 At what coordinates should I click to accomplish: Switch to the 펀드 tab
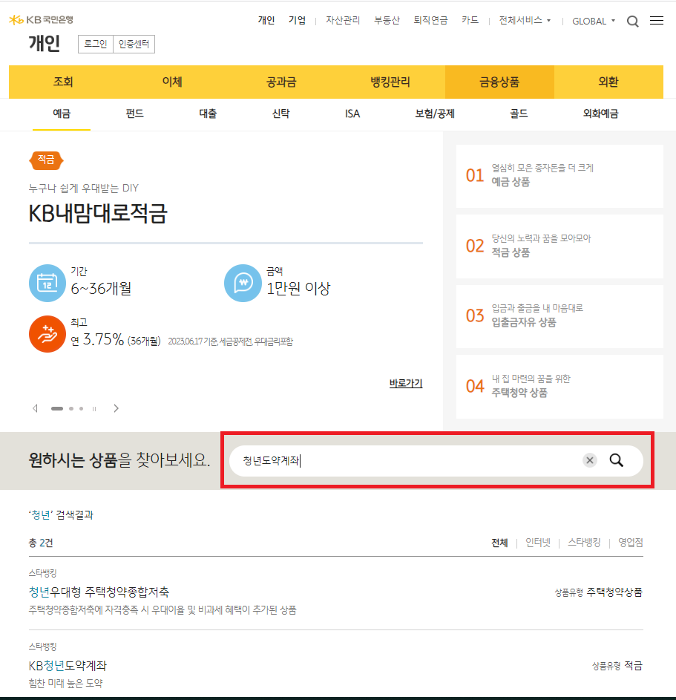tap(134, 114)
